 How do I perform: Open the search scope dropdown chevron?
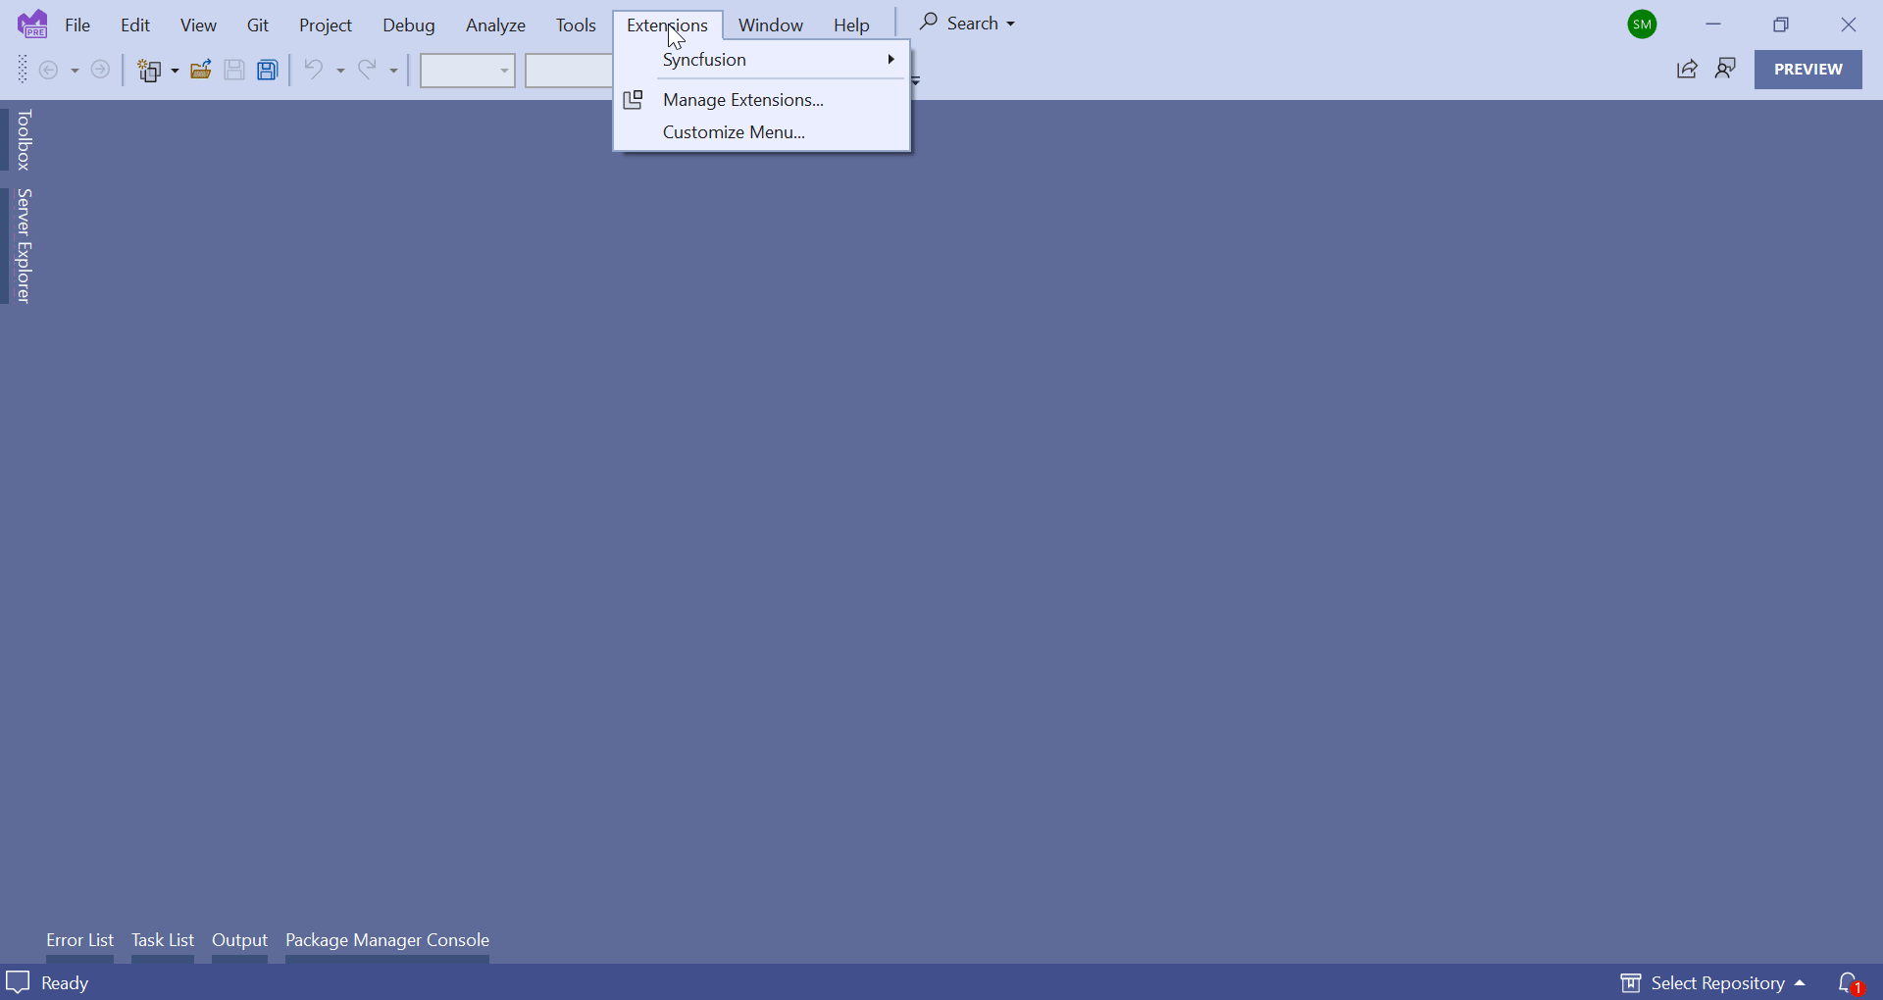(x=1012, y=23)
